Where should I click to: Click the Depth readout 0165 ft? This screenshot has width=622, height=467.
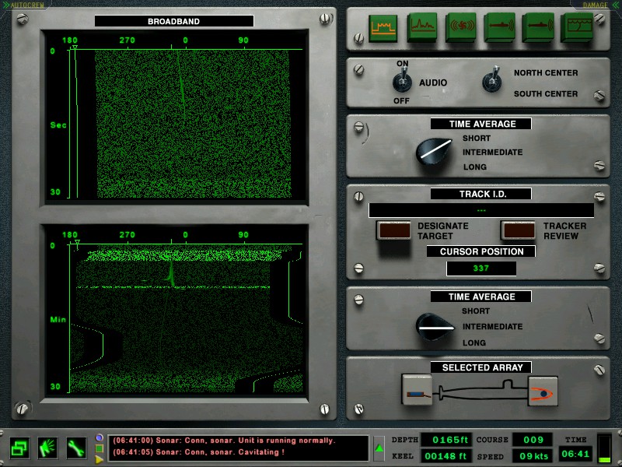(x=446, y=440)
